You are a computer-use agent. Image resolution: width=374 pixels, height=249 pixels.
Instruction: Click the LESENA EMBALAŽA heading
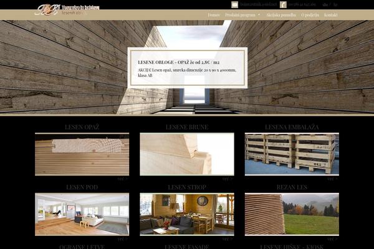coord(292,127)
